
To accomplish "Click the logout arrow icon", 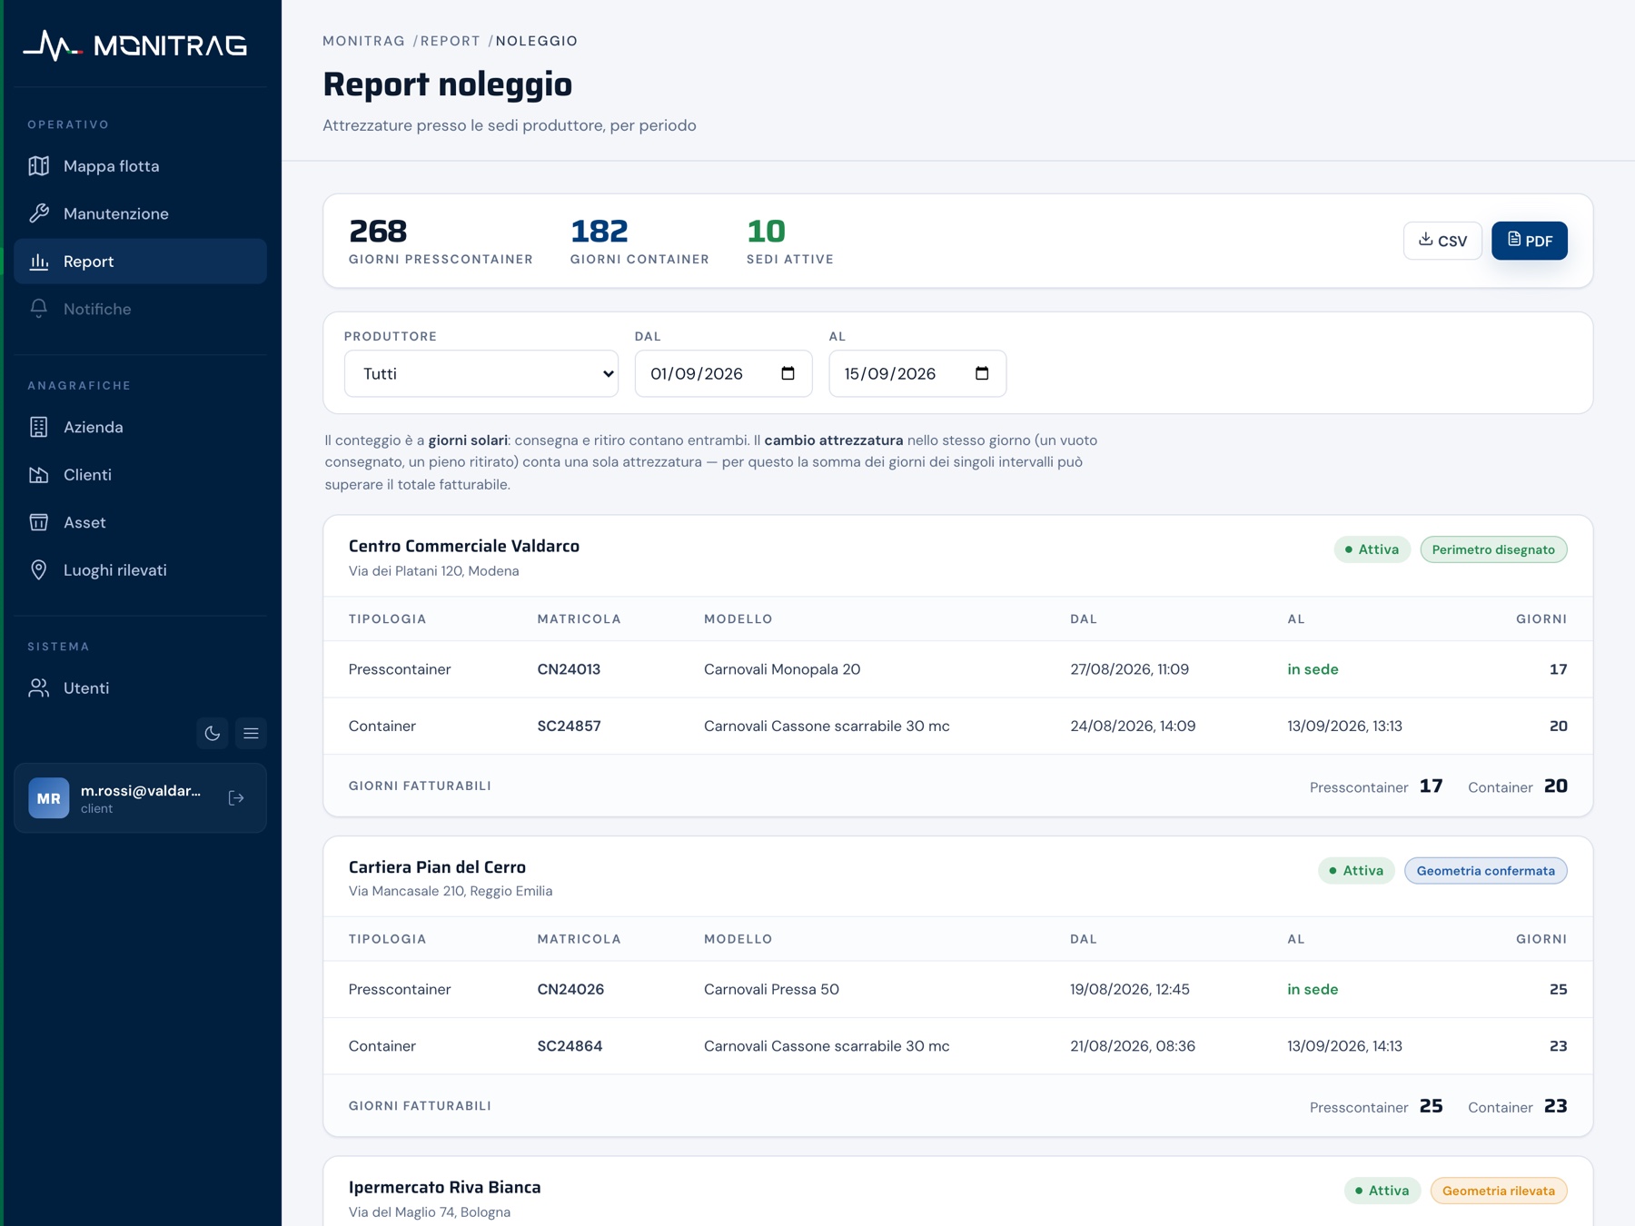I will 236,798.
